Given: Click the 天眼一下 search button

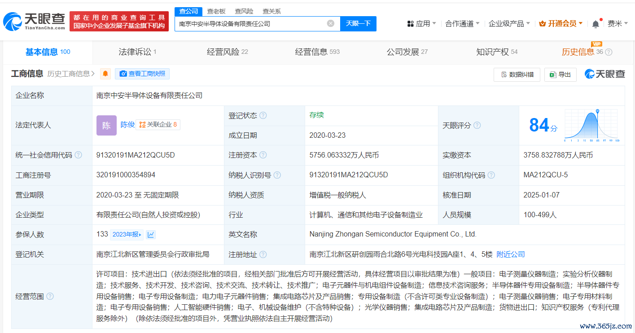Looking at the screenshot, I should [x=358, y=24].
